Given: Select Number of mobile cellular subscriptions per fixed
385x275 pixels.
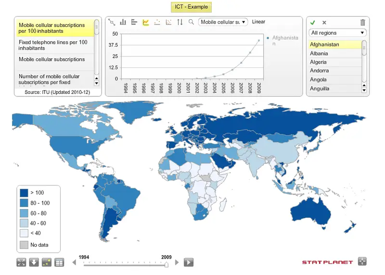Looking at the screenshot, I should pos(55,79).
